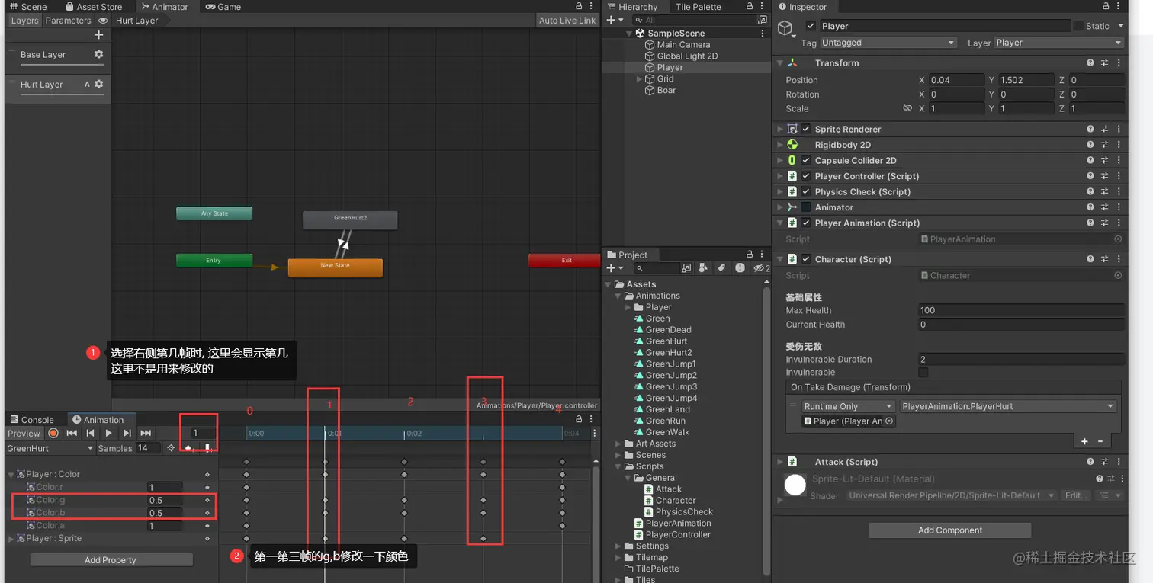
Task: Click the Add Property button
Action: (x=111, y=560)
